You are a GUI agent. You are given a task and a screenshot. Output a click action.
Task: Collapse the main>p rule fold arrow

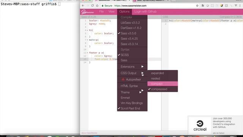pyautogui.click(x=87, y=40)
